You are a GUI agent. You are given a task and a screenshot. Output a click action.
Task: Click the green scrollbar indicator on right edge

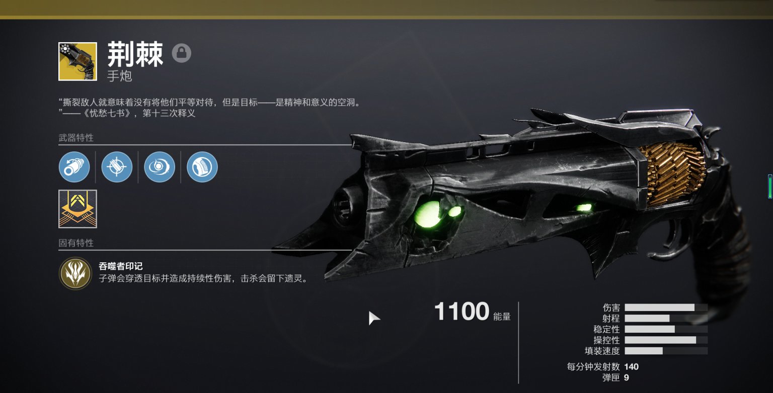770,186
